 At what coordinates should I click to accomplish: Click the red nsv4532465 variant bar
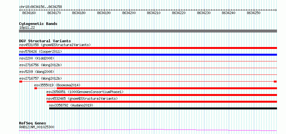click(x=162, y=102)
